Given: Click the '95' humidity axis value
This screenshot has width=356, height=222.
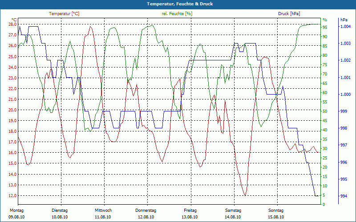Looking at the screenshot, I should pyautogui.click(x=325, y=28).
